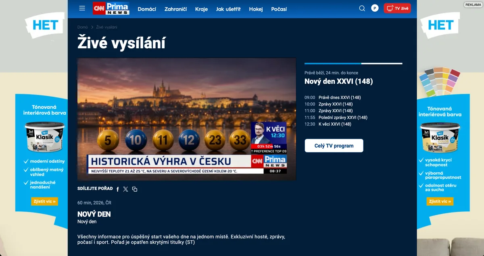Select 10:00 Zprávy XXVI (148)
The image size is (484, 256).
tap(329, 104)
